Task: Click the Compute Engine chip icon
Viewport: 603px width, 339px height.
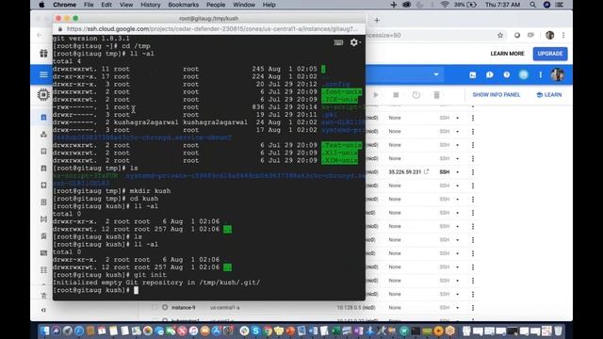Action: (x=43, y=94)
